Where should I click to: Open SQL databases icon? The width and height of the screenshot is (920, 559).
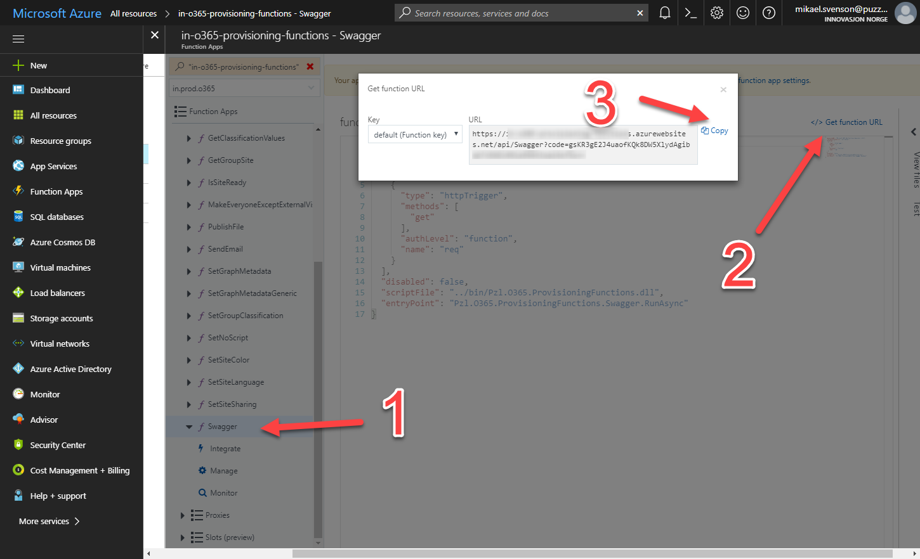(x=18, y=217)
